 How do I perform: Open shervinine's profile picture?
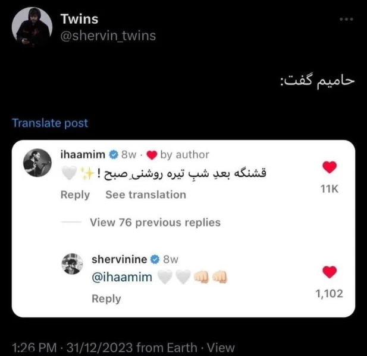(x=73, y=264)
